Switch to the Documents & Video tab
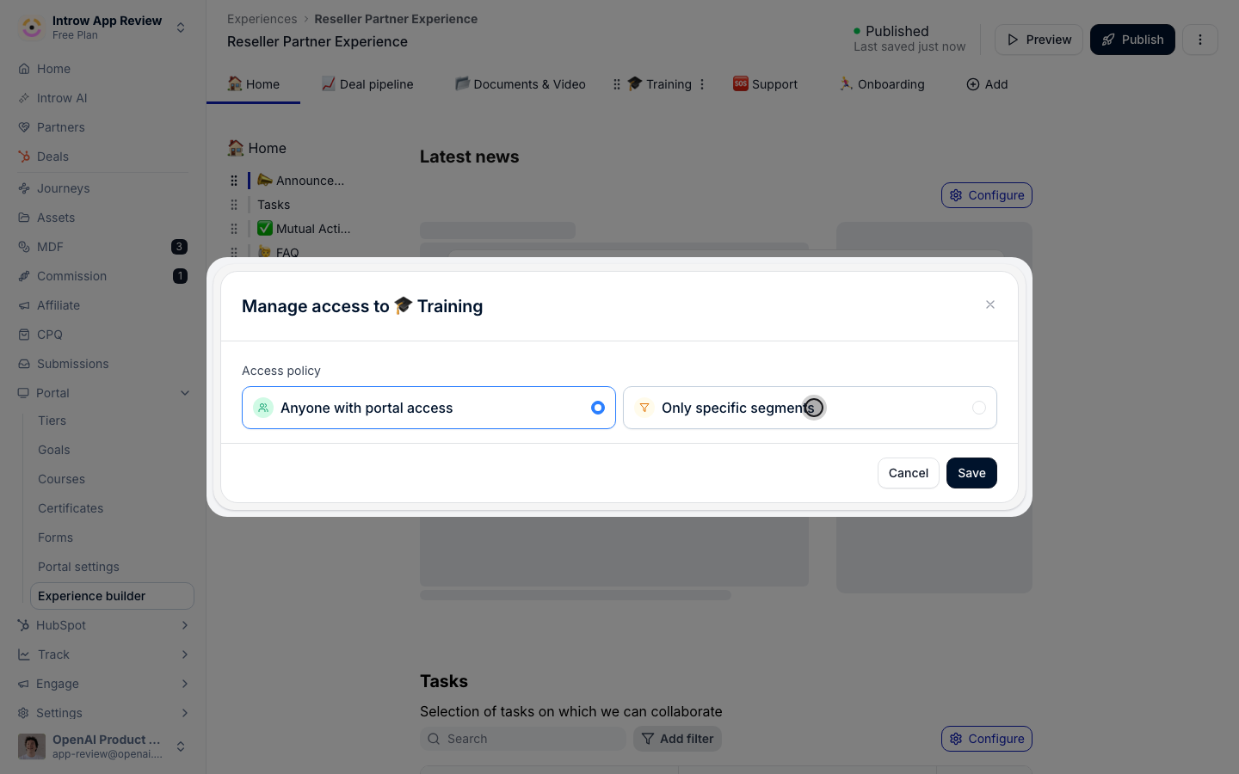Viewport: 1239px width, 774px height. click(x=520, y=84)
